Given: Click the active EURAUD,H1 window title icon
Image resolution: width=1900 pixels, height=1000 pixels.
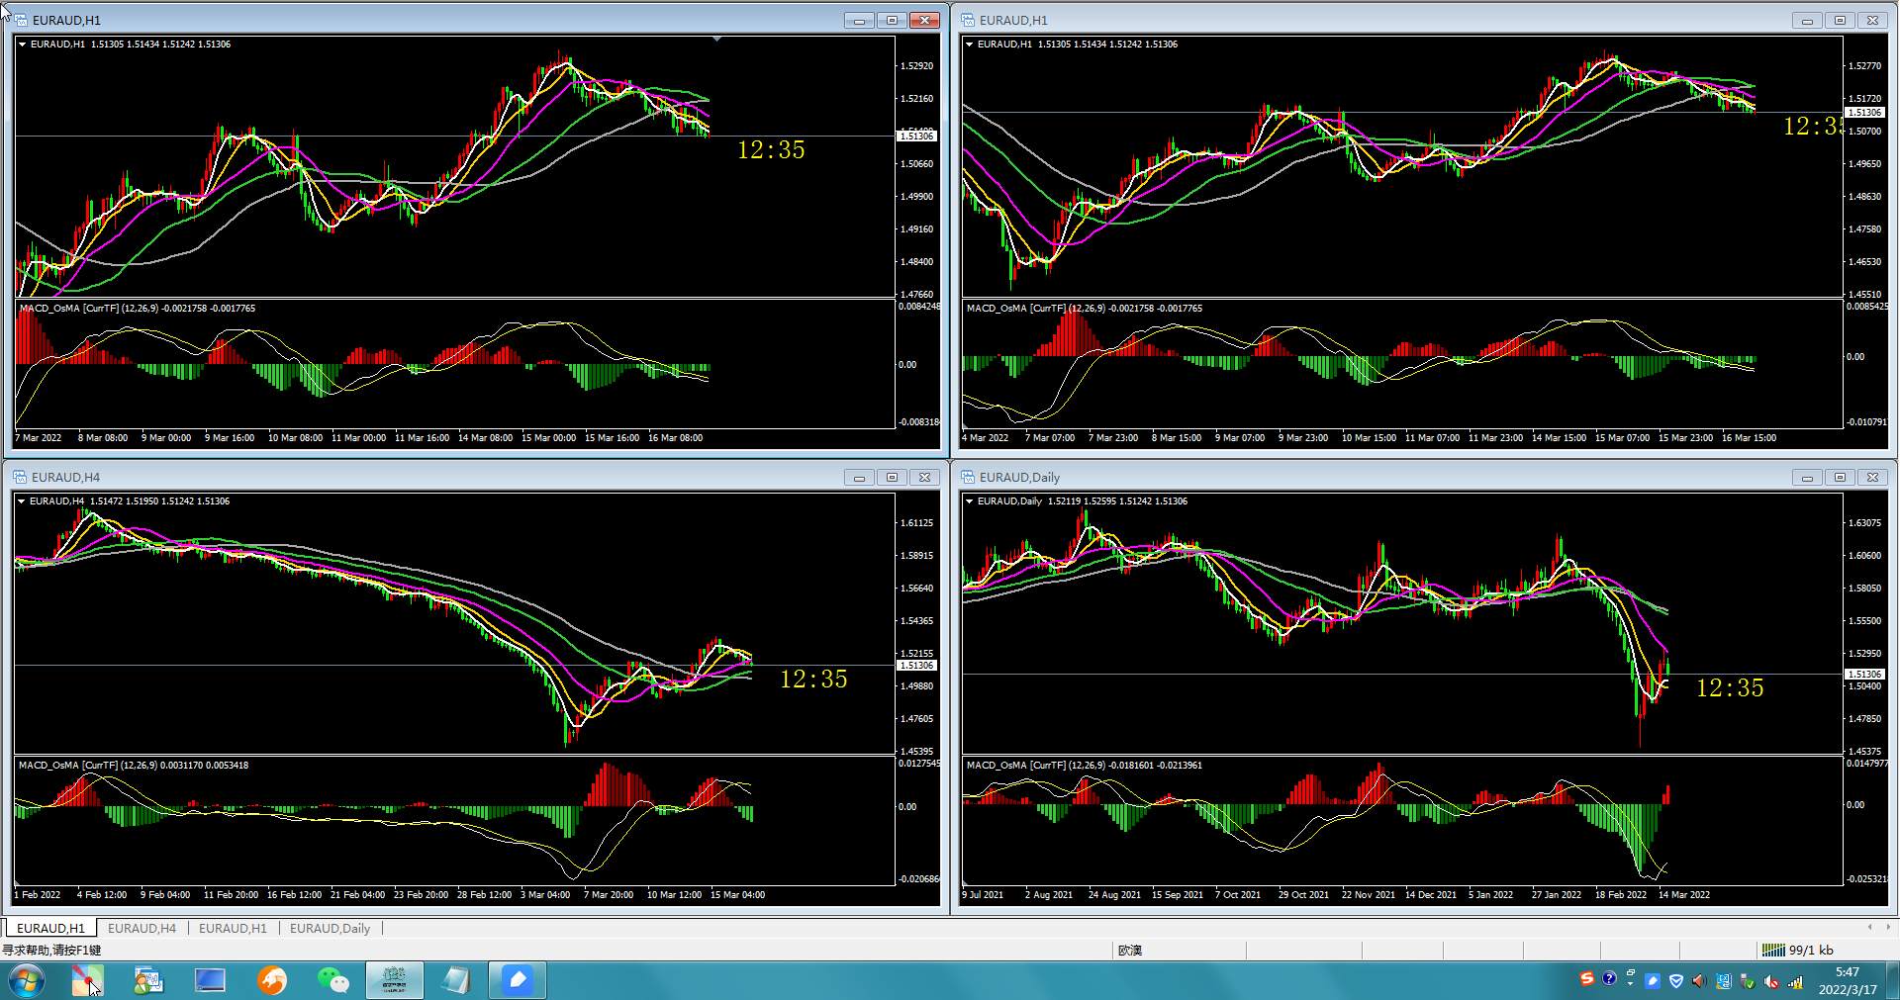Looking at the screenshot, I should coord(20,20).
